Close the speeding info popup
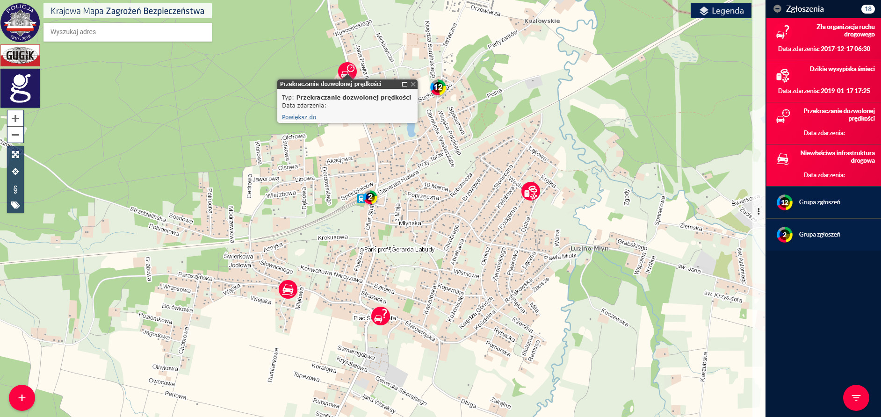 point(413,84)
